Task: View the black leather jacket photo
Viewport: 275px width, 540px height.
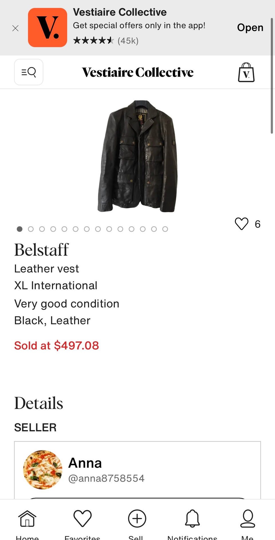Action: (137, 156)
